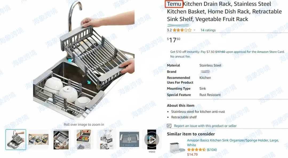The width and height of the screenshot is (288, 158).
Task: Select the second thumbnail with three racks
Action: 39,140
